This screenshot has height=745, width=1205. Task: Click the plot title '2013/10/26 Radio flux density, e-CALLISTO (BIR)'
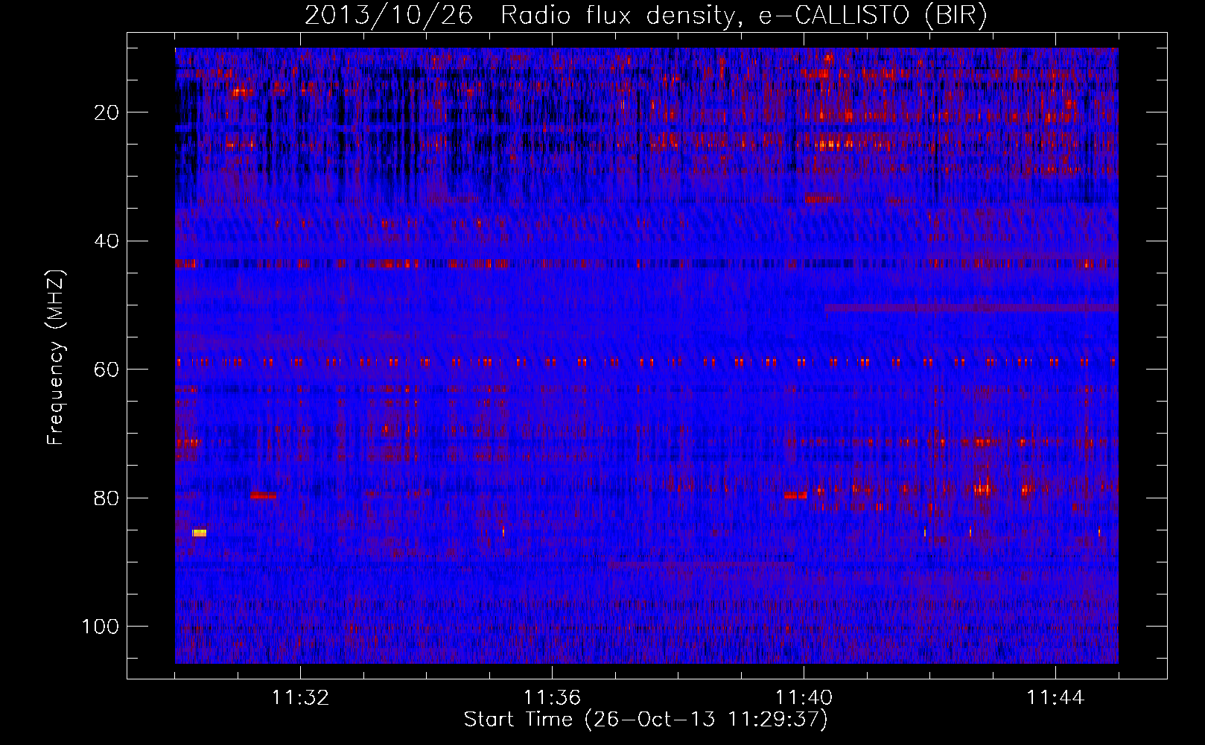click(646, 15)
